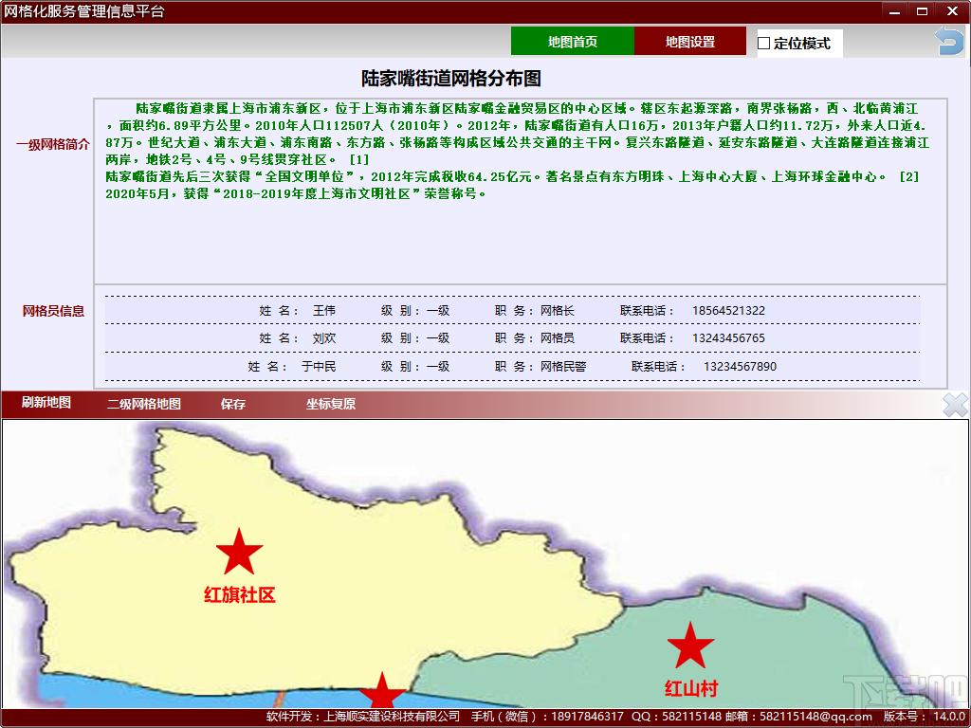Close the map panel with X icon
This screenshot has width=971, height=728.
pos(955,405)
